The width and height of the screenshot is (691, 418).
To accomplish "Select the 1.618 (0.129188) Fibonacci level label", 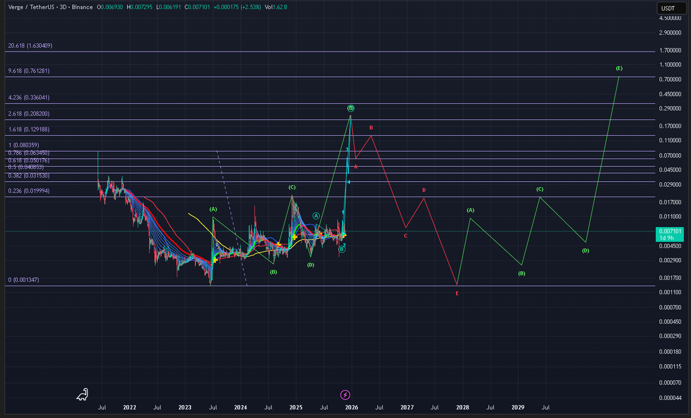I will click(29, 130).
